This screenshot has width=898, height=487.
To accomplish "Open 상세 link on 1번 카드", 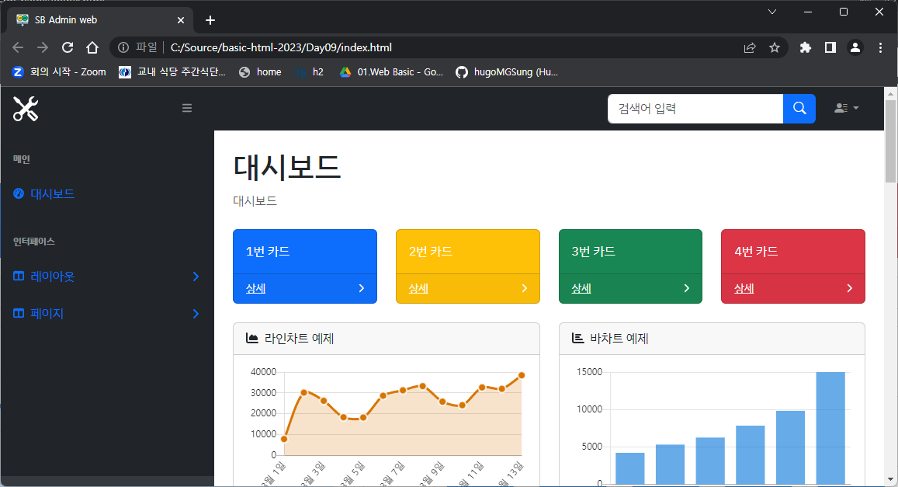I will 255,288.
